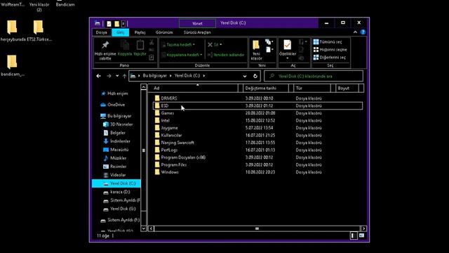Click the Pin to Quick access (Hızlı erişime sabitle) icon

point(105,45)
